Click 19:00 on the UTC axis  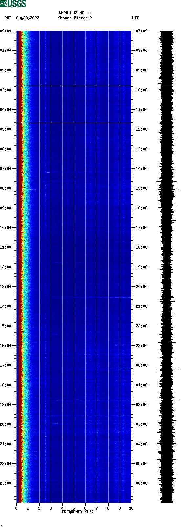pyautogui.click(x=142, y=267)
